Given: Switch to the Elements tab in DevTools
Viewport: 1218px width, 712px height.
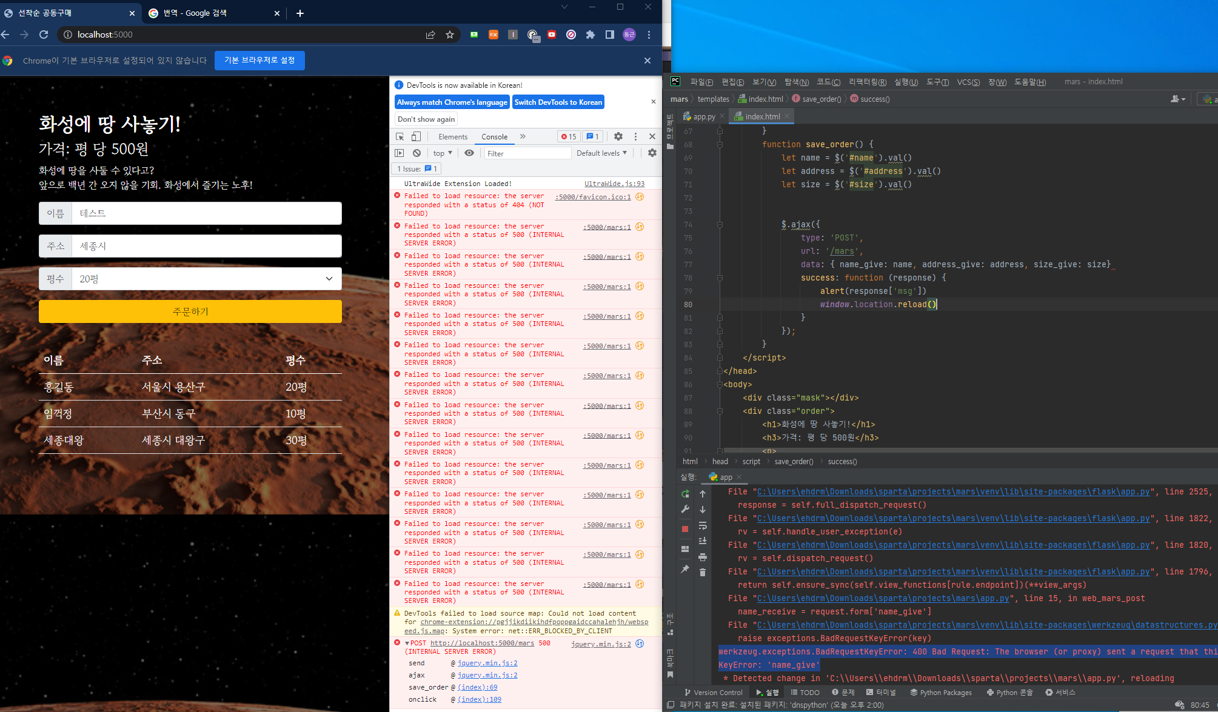Looking at the screenshot, I should point(453,137).
